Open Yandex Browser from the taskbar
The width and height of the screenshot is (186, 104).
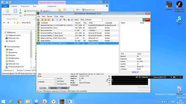(x=53, y=101)
